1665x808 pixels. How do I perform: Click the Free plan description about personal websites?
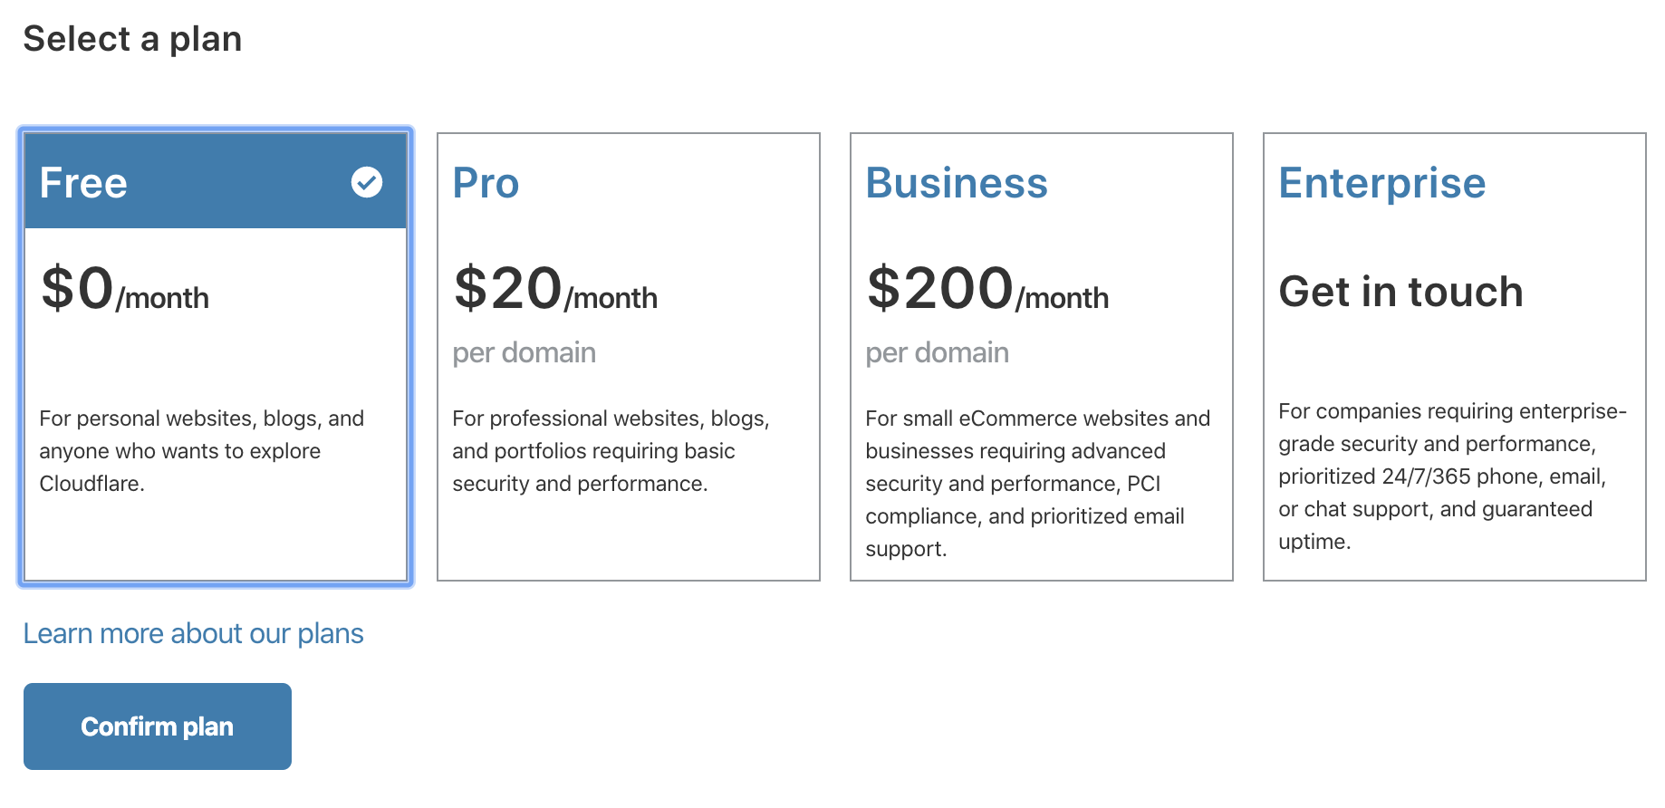tap(201, 451)
